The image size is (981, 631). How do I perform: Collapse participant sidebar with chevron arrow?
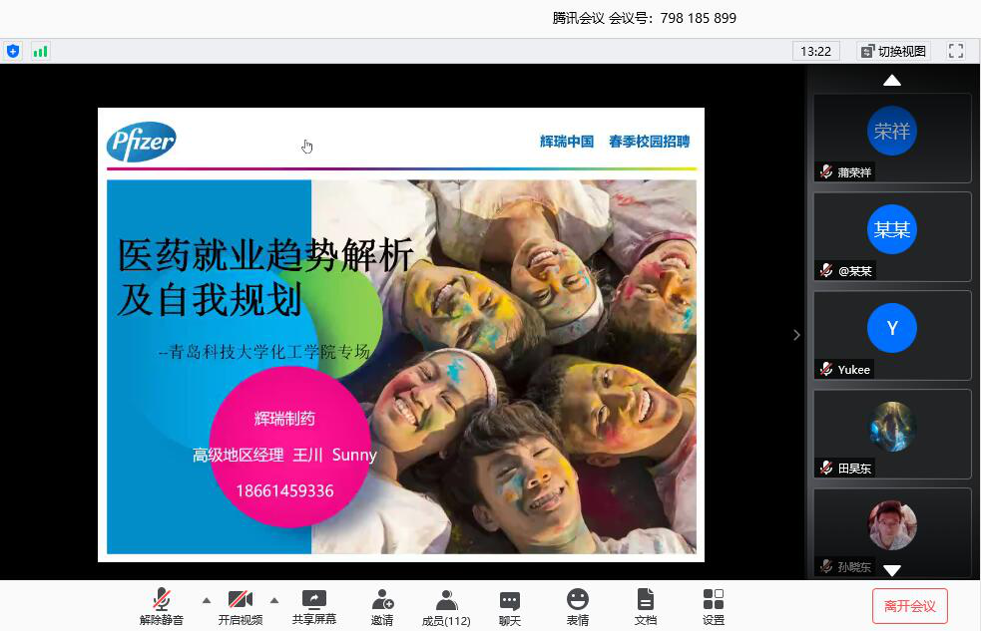tap(796, 335)
